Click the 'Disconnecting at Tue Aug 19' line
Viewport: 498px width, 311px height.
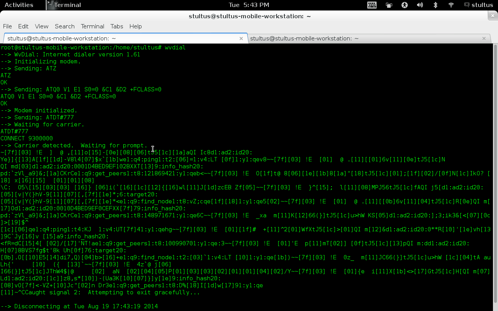click(x=79, y=306)
